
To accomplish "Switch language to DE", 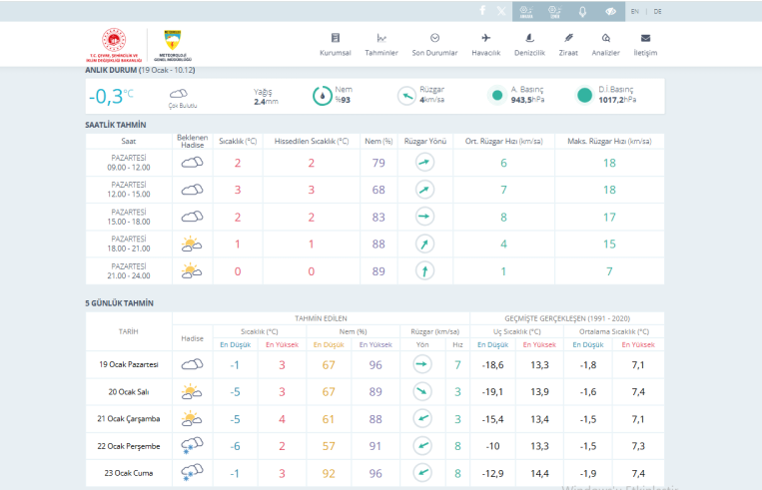I will (x=657, y=11).
